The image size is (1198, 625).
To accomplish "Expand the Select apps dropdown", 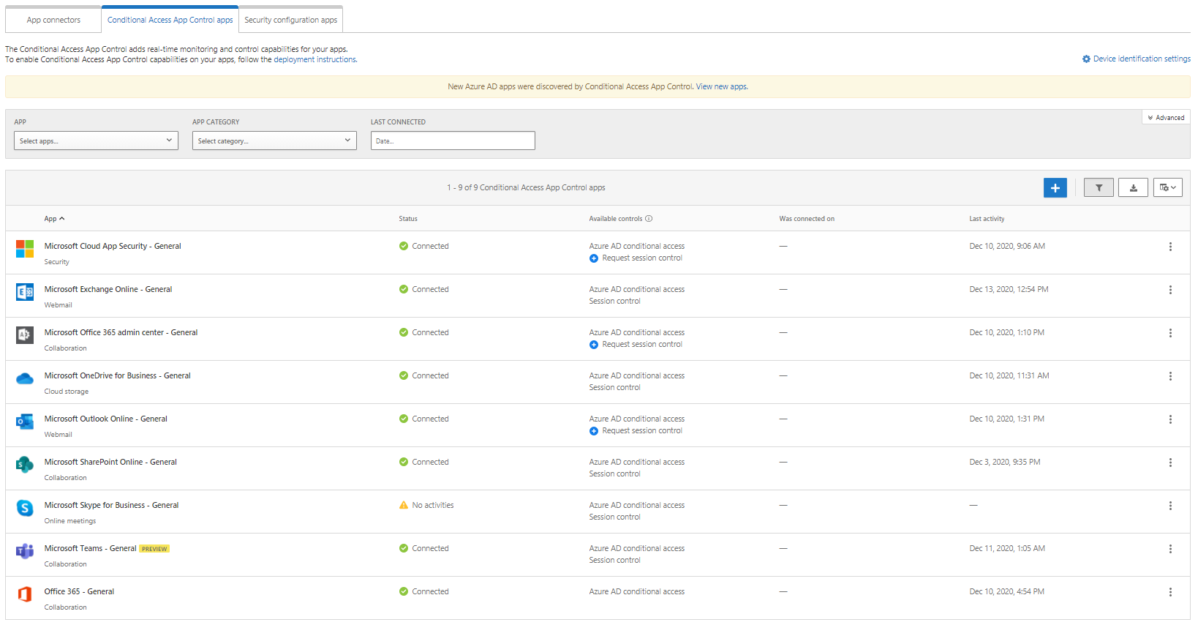I will pyautogui.click(x=96, y=141).
